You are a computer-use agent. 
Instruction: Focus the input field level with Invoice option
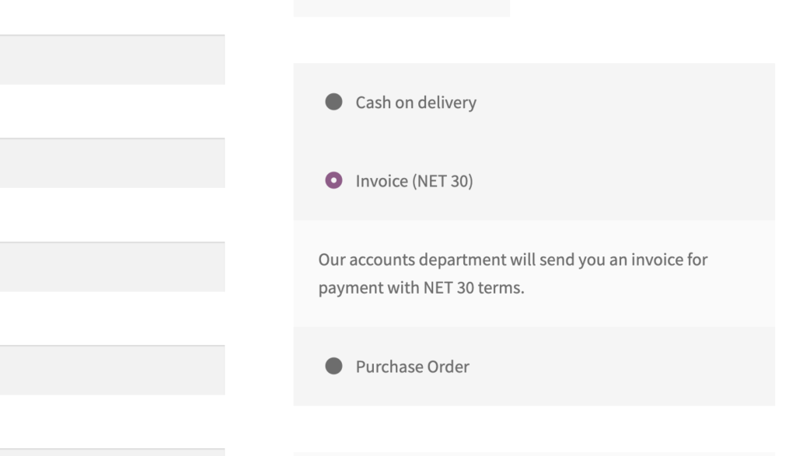(x=112, y=163)
